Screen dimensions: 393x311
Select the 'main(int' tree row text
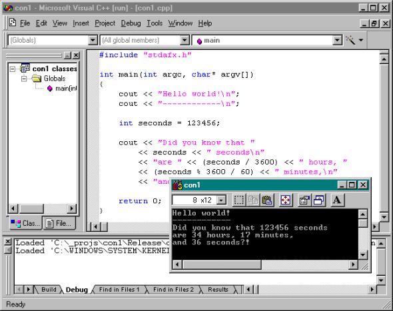pos(66,89)
